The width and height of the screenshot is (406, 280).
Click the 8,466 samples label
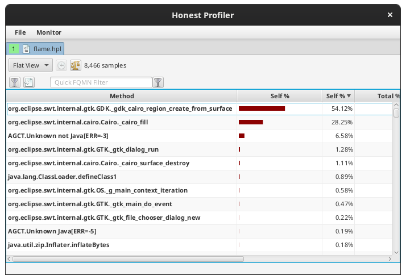105,65
